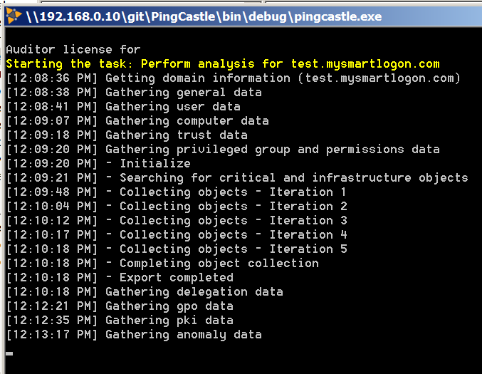This screenshot has width=482, height=374.
Task: Click the 'Completing object collection' line
Action: click(x=162, y=263)
